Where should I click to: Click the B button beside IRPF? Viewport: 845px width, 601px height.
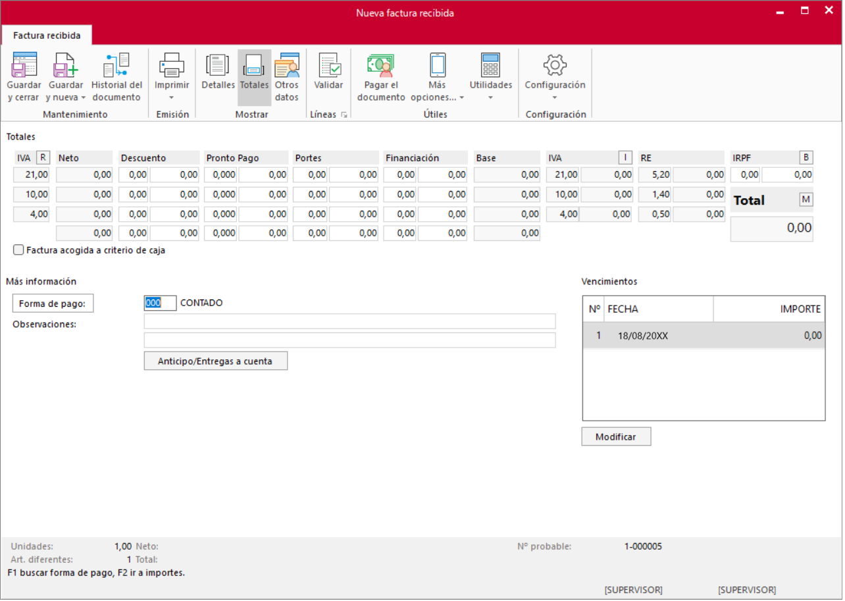[x=806, y=157]
